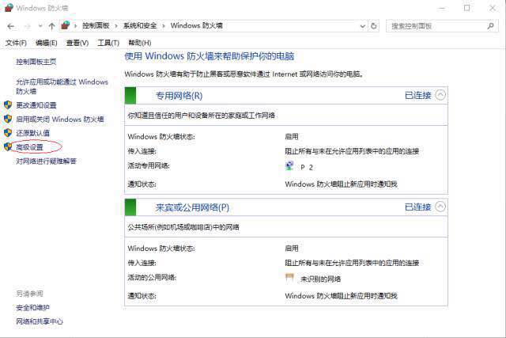
Task: Open 控制面板主页 link
Action: [36, 62]
